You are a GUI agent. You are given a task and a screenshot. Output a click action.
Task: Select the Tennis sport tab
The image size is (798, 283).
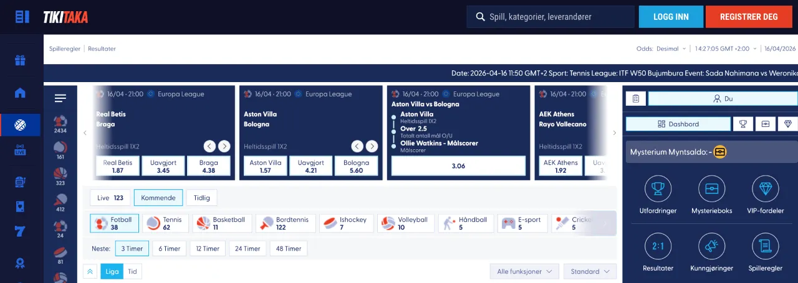[165, 223]
